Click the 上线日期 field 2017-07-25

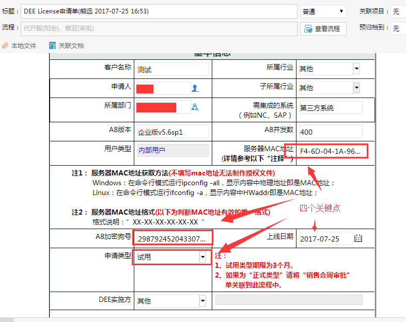point(326,238)
